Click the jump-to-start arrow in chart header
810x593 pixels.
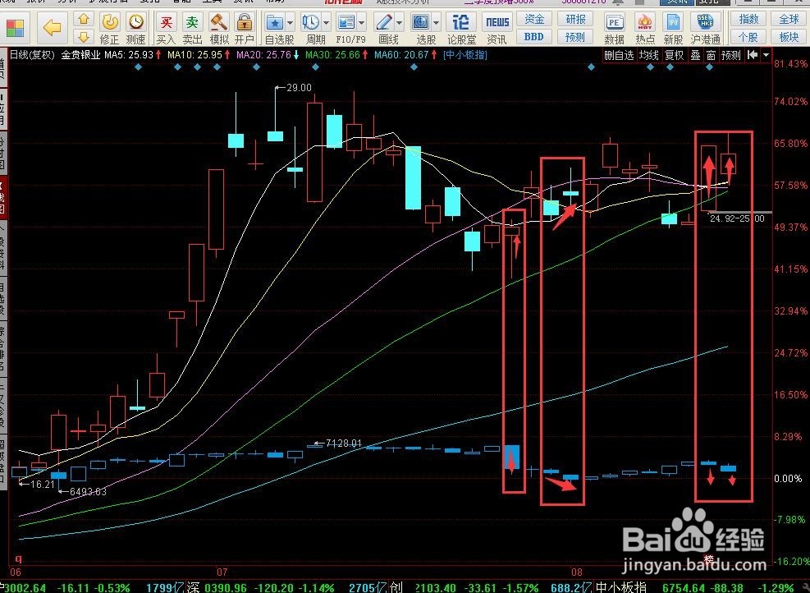pos(752,55)
